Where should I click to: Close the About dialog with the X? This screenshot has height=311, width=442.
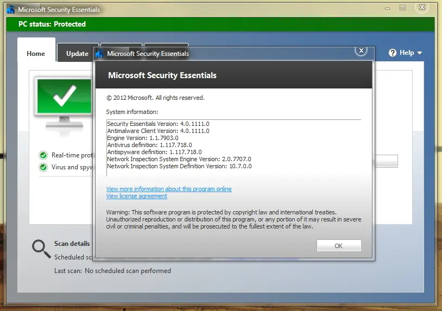pyautogui.click(x=361, y=50)
